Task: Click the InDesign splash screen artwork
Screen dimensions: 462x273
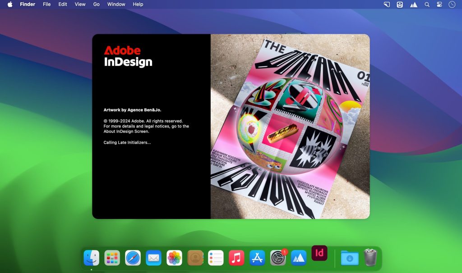Action: click(x=290, y=127)
